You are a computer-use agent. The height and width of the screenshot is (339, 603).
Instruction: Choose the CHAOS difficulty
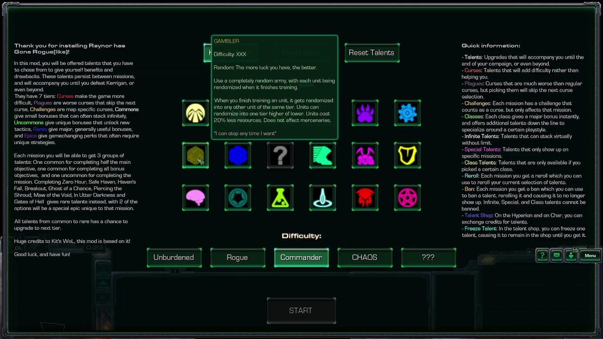click(x=365, y=258)
